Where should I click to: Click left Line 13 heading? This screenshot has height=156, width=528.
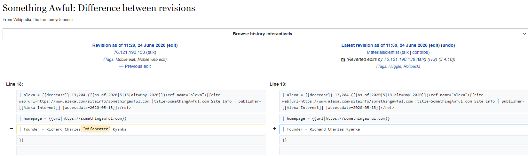[14, 84]
